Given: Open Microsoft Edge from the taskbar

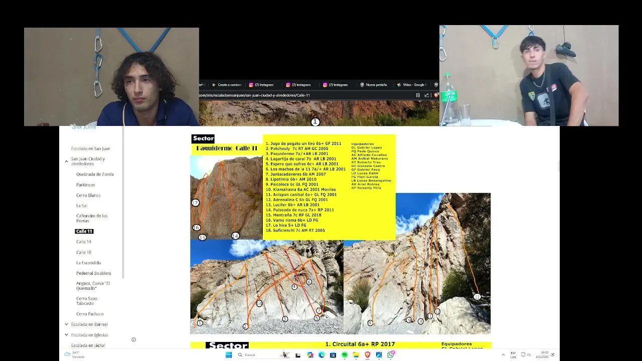Looking at the screenshot, I should 322,355.
